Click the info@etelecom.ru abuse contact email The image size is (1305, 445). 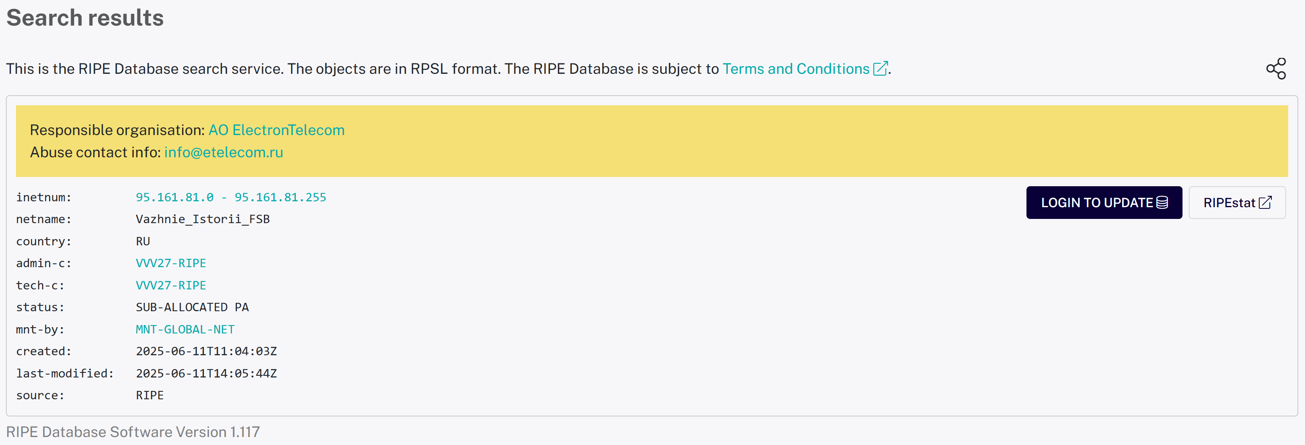[x=224, y=152]
